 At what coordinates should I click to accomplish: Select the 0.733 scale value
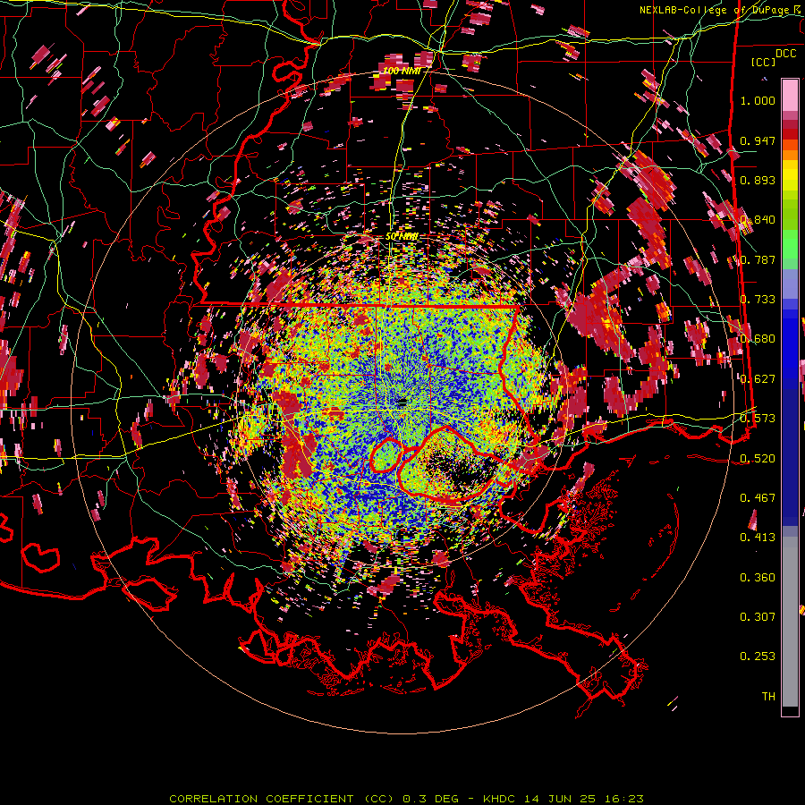click(x=758, y=299)
